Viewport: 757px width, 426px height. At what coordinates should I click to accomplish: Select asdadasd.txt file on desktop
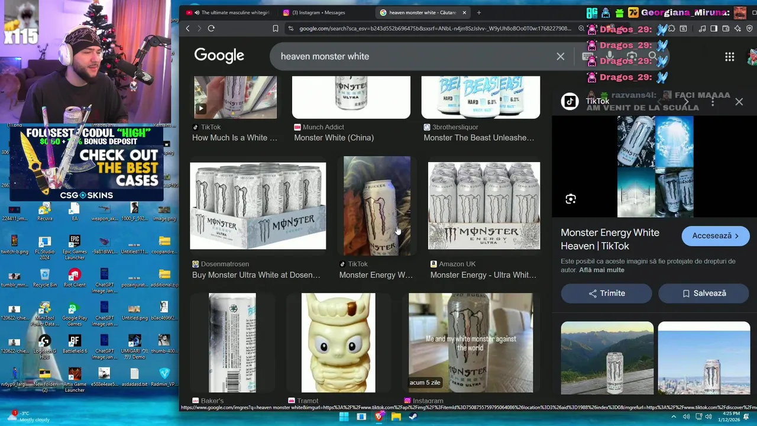134,378
